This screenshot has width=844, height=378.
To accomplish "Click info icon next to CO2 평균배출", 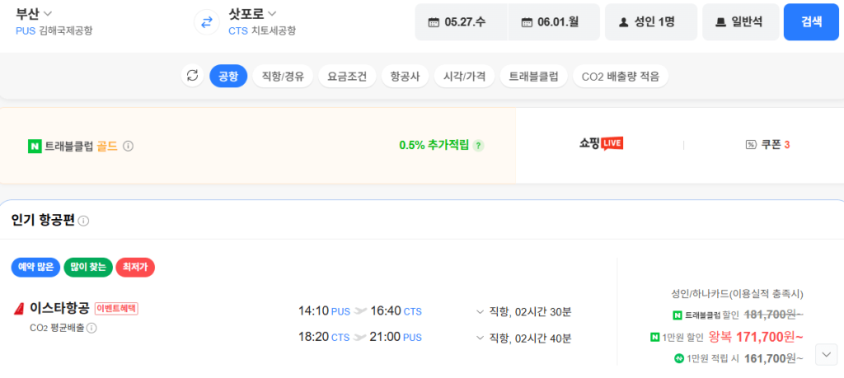I will 91,328.
